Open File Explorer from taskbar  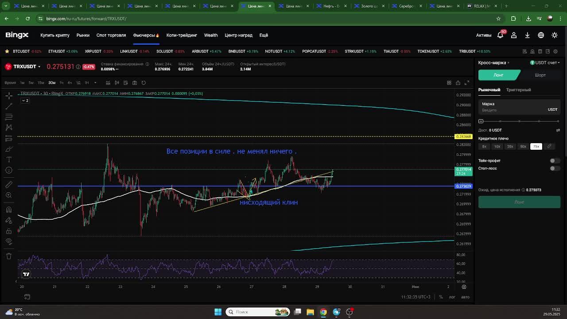click(310, 312)
